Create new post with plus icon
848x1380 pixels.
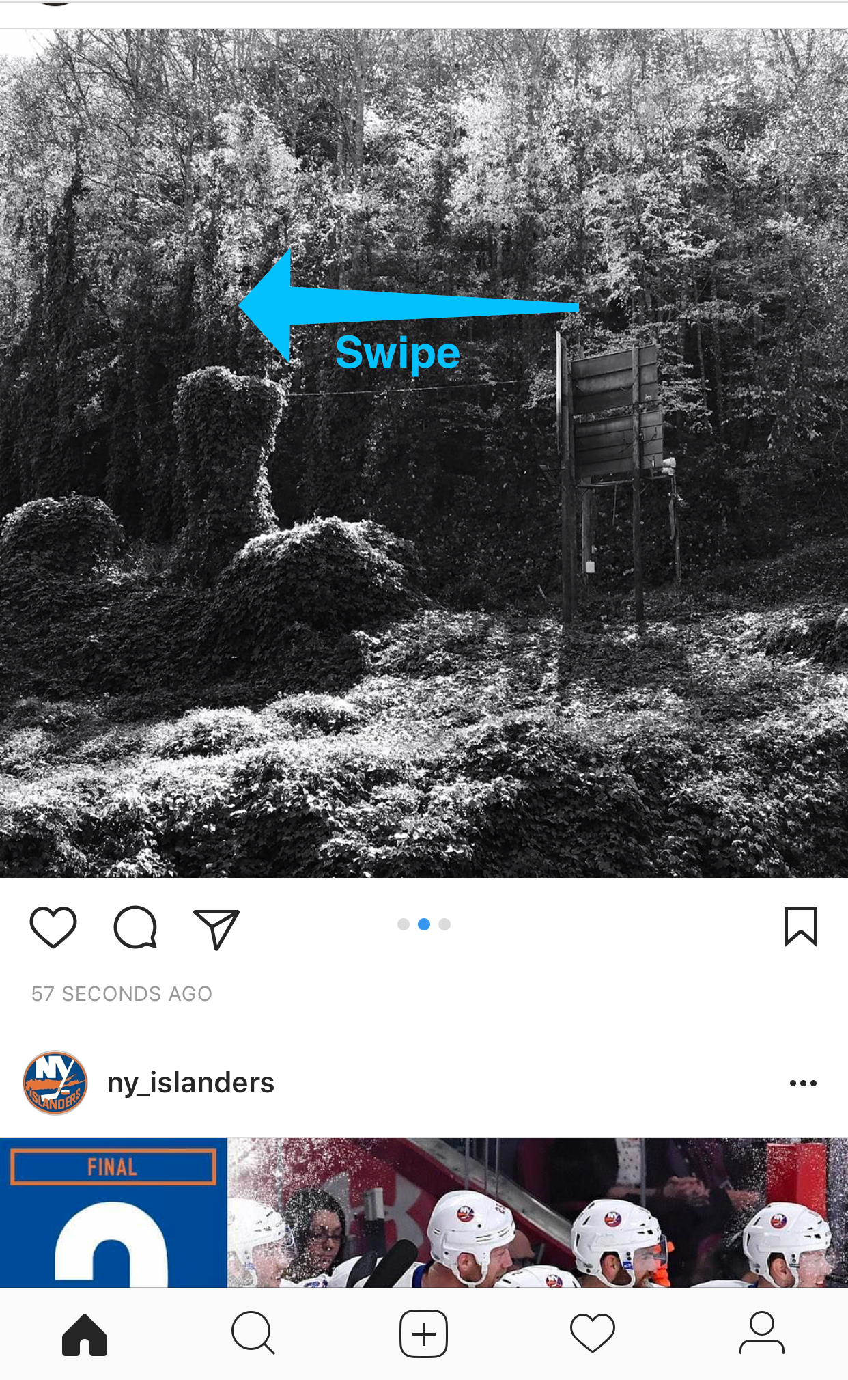click(x=423, y=1334)
